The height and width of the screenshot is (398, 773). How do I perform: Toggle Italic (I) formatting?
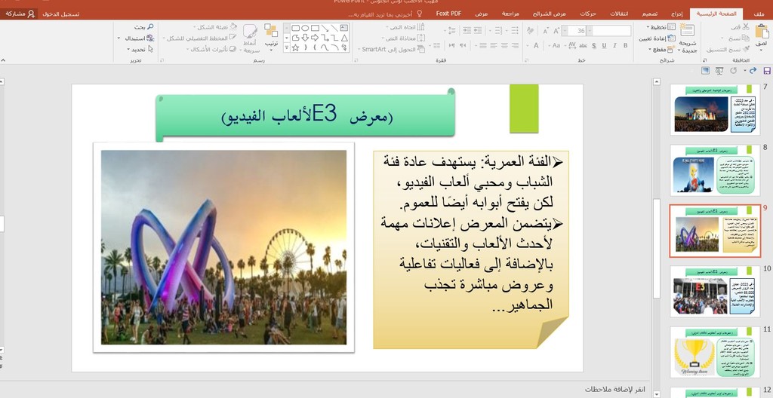(614, 45)
